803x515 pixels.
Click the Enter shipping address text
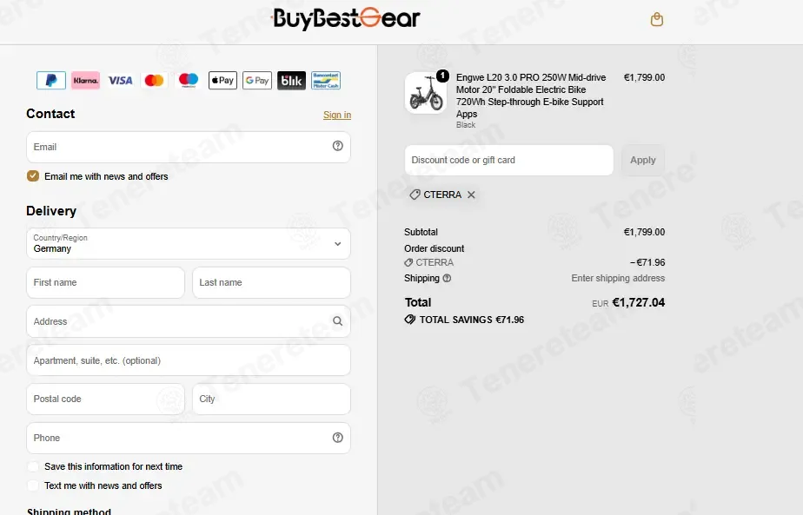tap(618, 278)
